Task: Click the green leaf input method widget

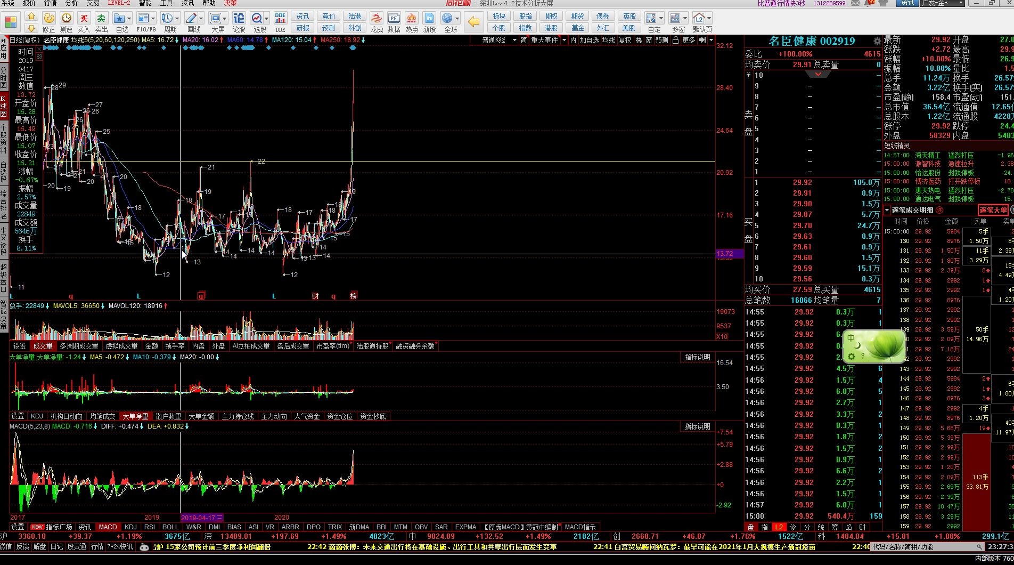Action: click(x=874, y=346)
